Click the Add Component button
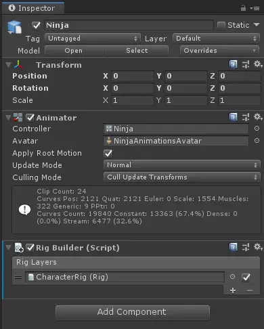Viewport: 264px width, 329px height. [133, 312]
